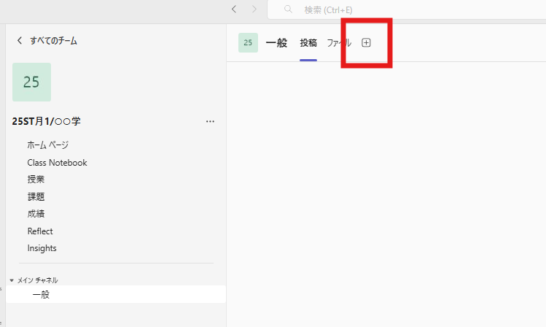Open Insights from the team menu

click(x=42, y=248)
